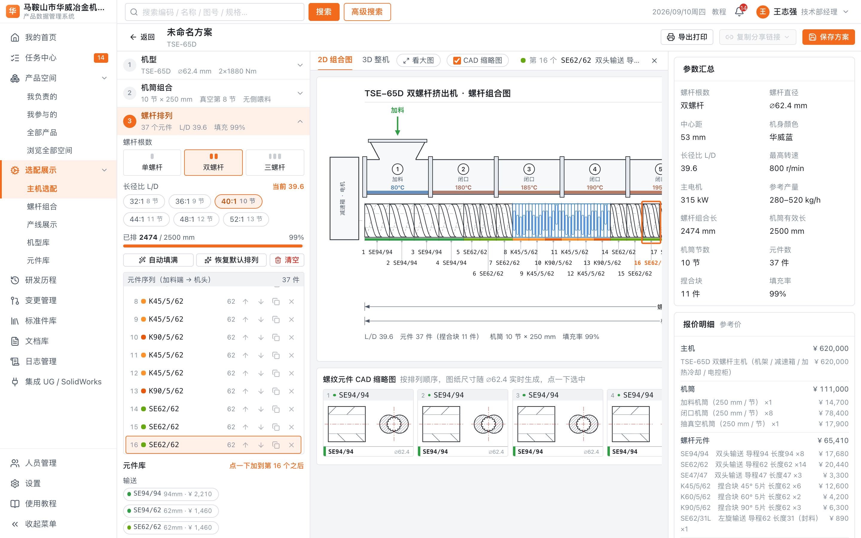The image size is (861, 538).
Task: Switch to 2D 组合图 tab
Action: [x=335, y=60]
